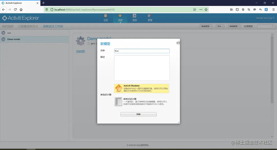Open the 处理模型 dropdown
Image resolution: width=277 pixels, height=150 pixels.
tap(266, 26)
